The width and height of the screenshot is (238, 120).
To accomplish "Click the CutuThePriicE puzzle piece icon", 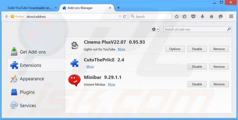I will pyautogui.click(x=74, y=63).
